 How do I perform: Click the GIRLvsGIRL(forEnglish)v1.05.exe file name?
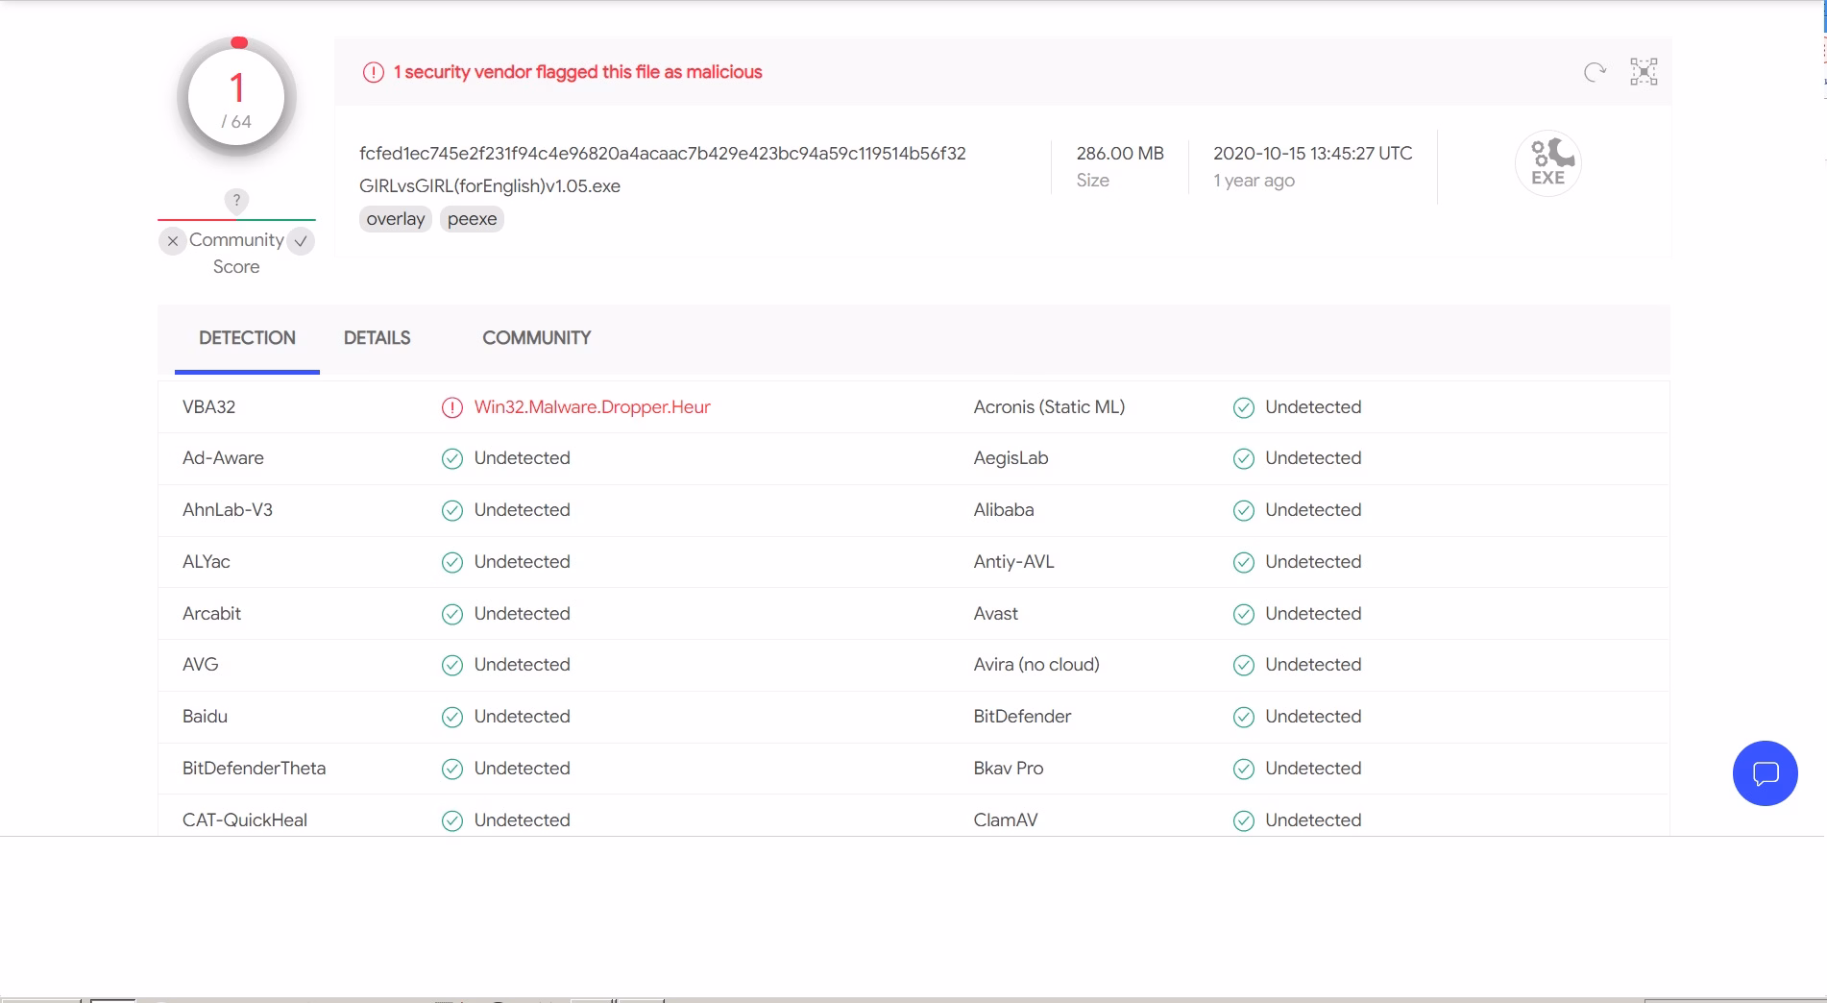tap(490, 186)
